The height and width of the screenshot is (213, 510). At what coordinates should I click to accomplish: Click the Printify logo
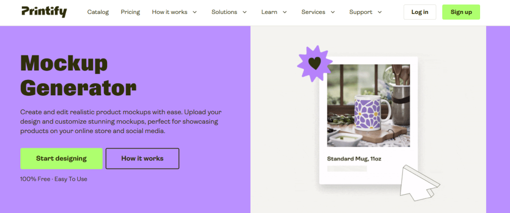coord(44,12)
